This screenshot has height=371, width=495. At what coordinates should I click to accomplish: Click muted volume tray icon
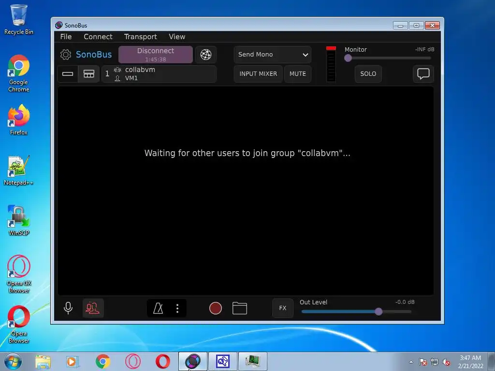(446, 362)
